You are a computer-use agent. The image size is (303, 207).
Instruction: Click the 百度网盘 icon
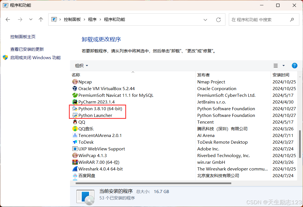coord(75,175)
